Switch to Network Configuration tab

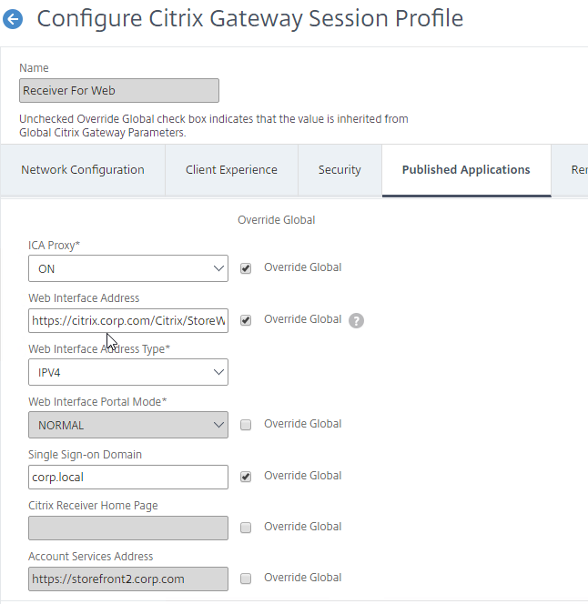[x=83, y=170]
